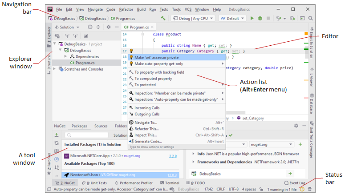Screen dimensions: 345x194
Task: Open the IL Viewer side panel
Action: pyautogui.click(x=312, y=77)
